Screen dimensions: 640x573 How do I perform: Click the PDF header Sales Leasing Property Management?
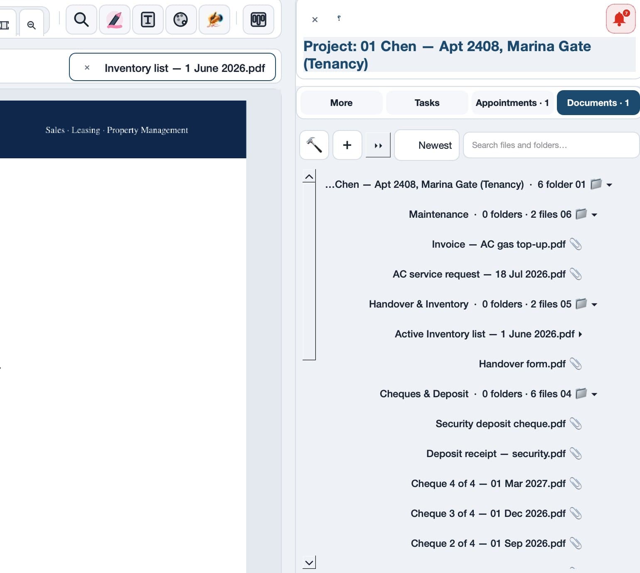click(x=117, y=130)
